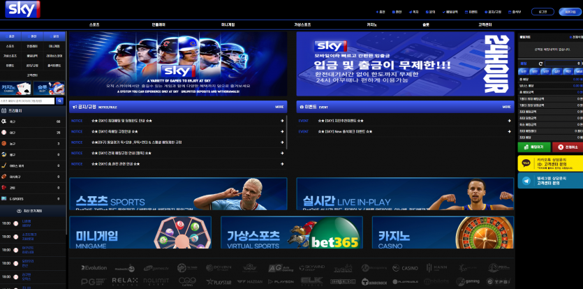Open the 미니게임 MINIGAME card
The image size is (583, 289).
(140, 232)
